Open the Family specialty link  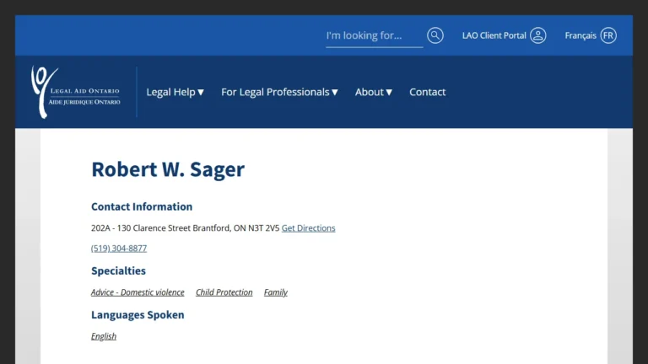pos(276,292)
